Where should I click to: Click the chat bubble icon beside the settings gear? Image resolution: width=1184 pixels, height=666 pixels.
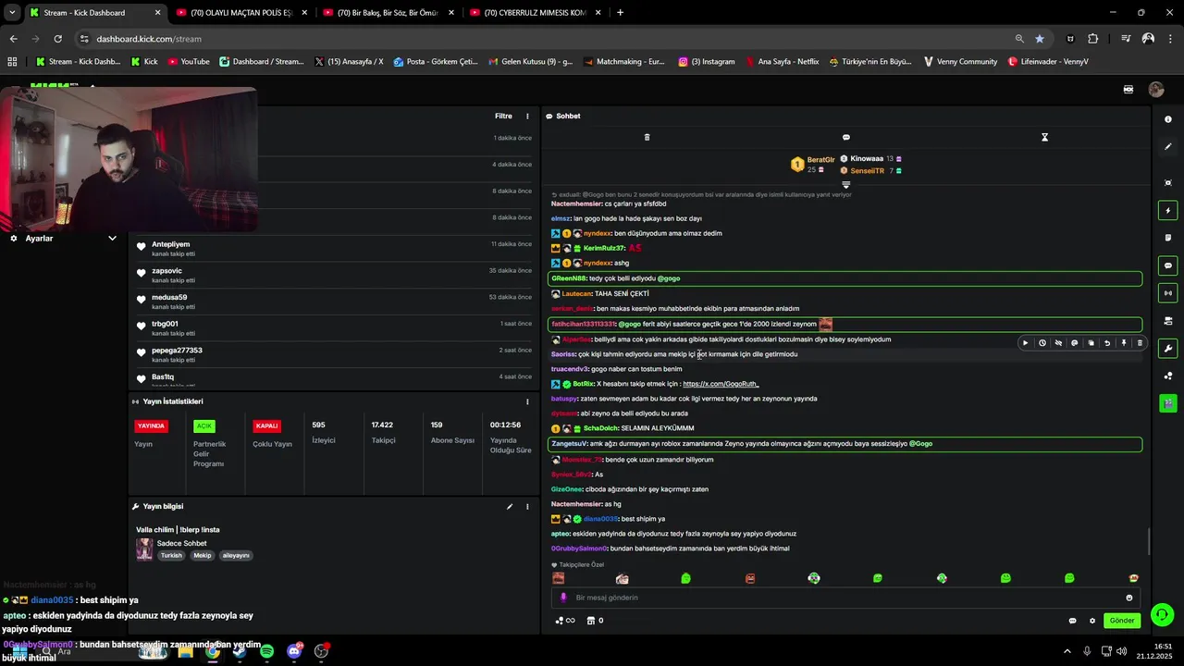coord(1073,621)
